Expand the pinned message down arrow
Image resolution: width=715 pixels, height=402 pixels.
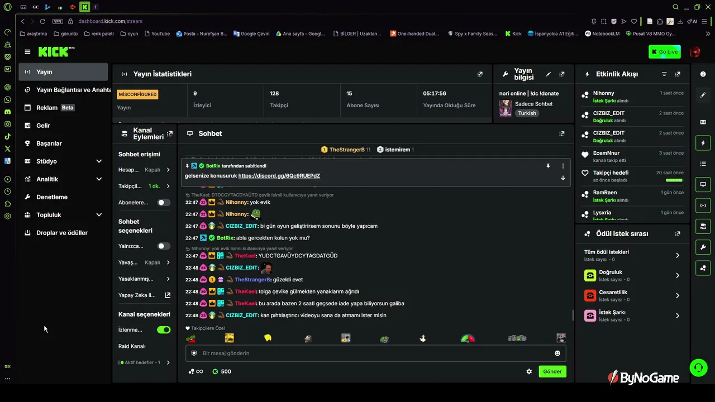point(563,178)
